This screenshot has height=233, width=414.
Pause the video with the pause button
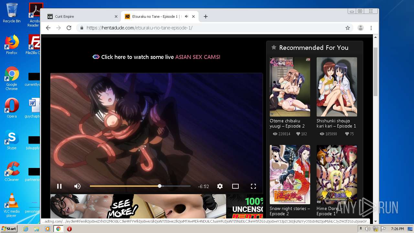pyautogui.click(x=59, y=186)
